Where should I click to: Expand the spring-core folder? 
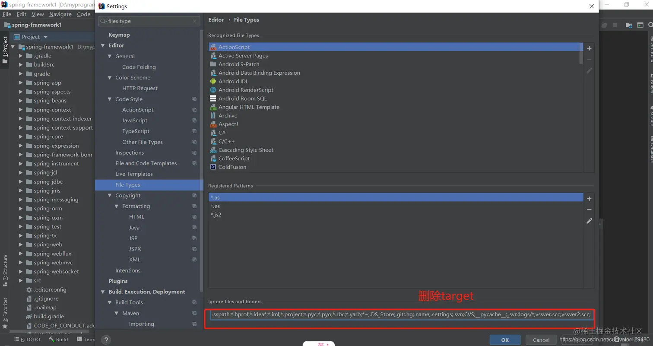coord(20,136)
